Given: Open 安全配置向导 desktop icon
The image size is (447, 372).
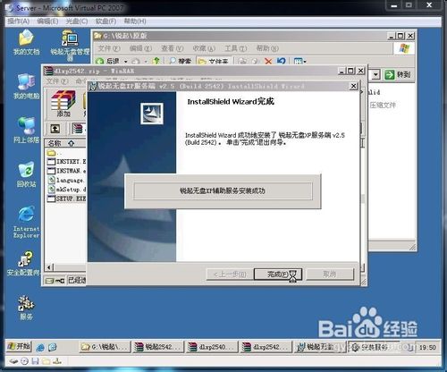Looking at the screenshot, I should [x=23, y=263].
